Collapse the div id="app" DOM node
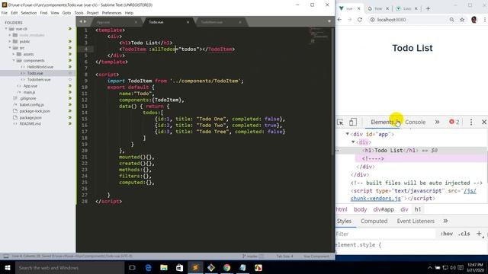The width and height of the screenshot is (488, 274). [348, 134]
